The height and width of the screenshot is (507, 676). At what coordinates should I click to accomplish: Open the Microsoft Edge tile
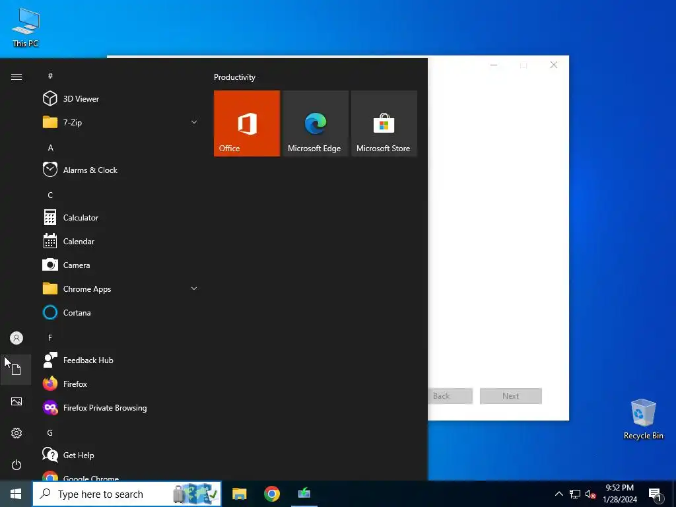(315, 123)
